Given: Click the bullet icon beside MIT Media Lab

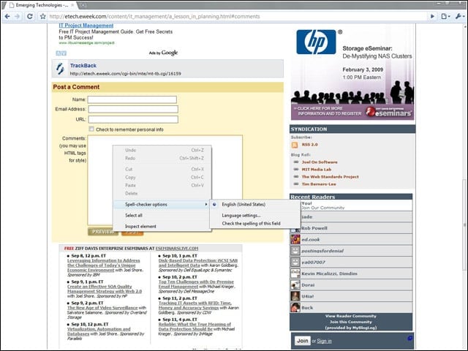Looking at the screenshot, I should pyautogui.click(x=295, y=169).
